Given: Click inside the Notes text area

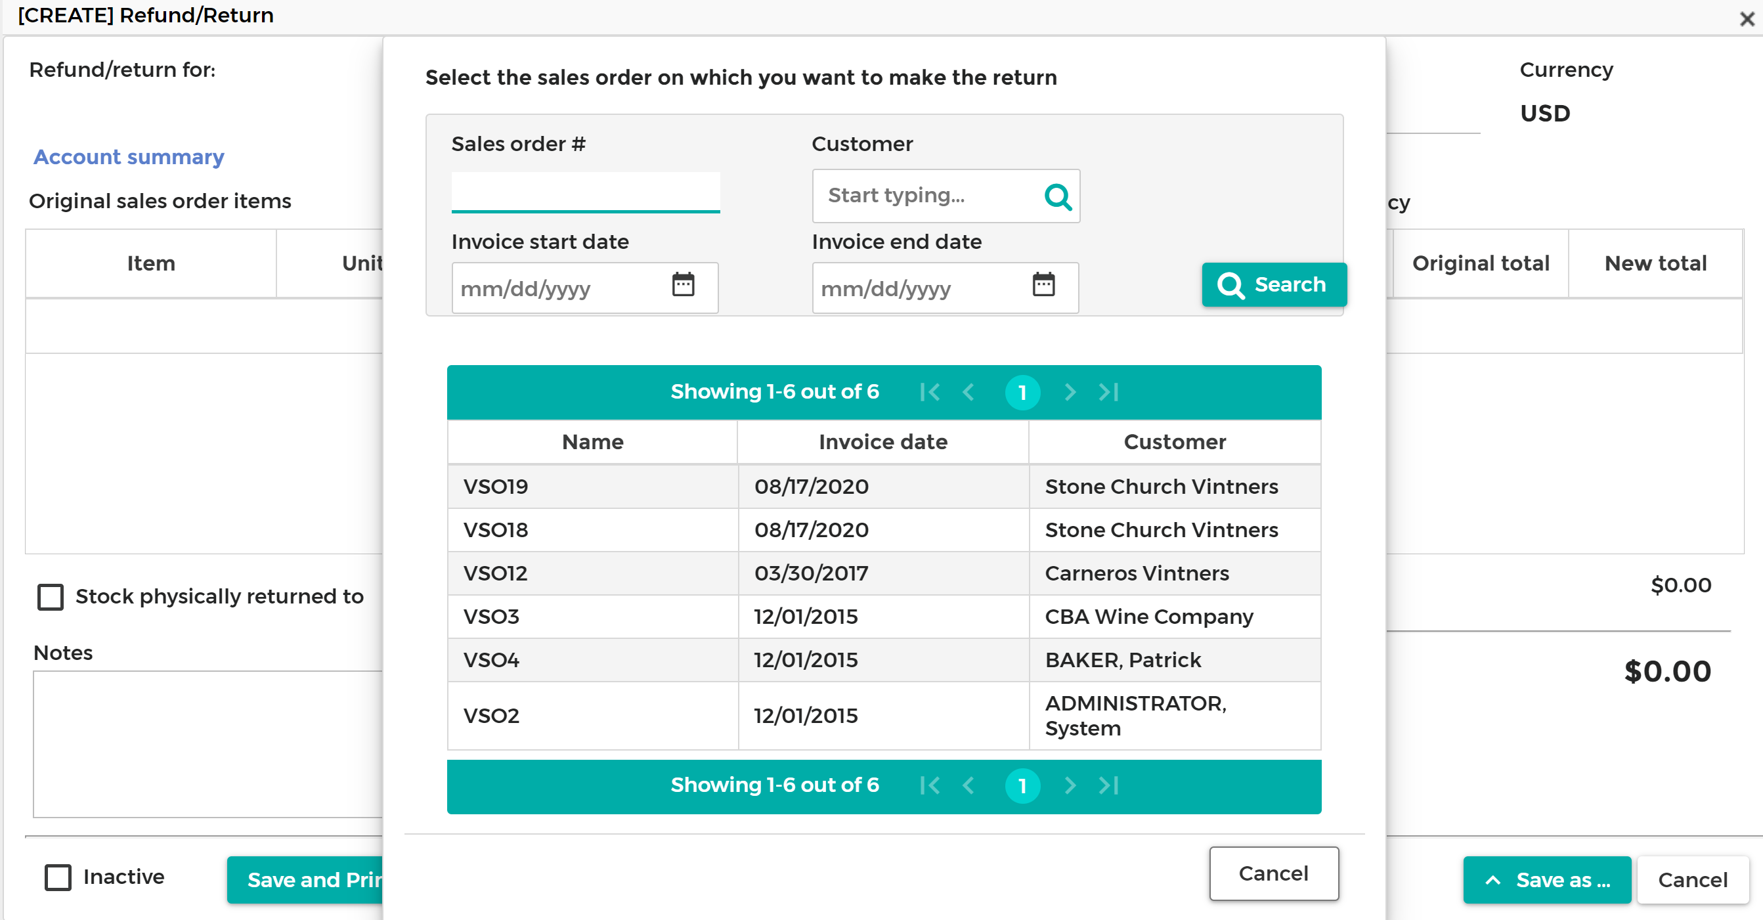Looking at the screenshot, I should pyautogui.click(x=209, y=744).
